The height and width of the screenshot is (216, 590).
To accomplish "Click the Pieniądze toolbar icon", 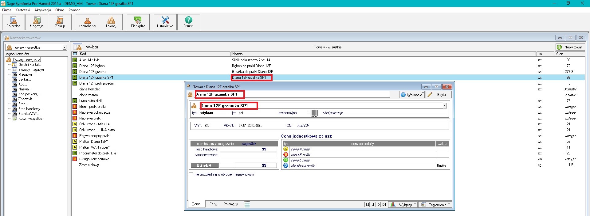I will pyautogui.click(x=138, y=22).
